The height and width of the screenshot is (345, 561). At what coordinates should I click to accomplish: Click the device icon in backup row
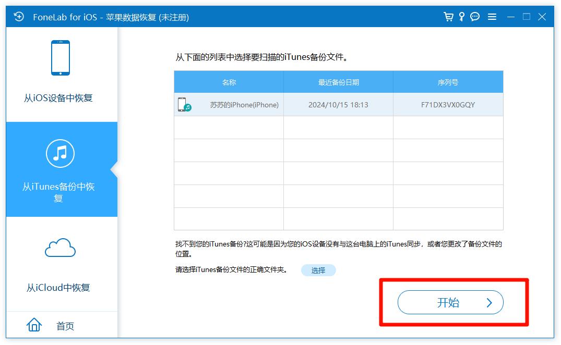click(184, 105)
